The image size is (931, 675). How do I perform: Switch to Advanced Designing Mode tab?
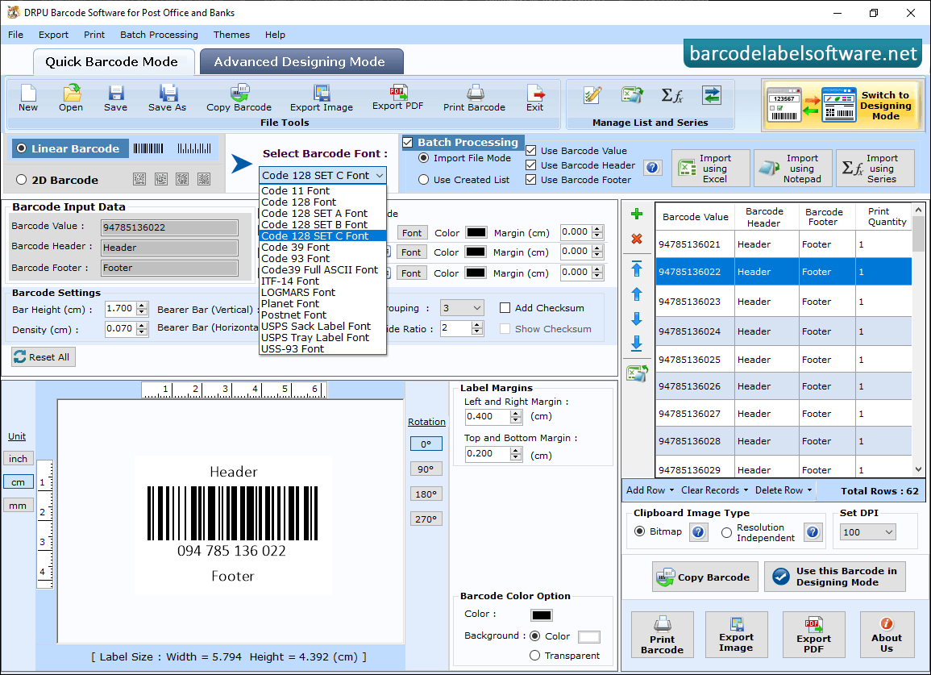click(301, 62)
